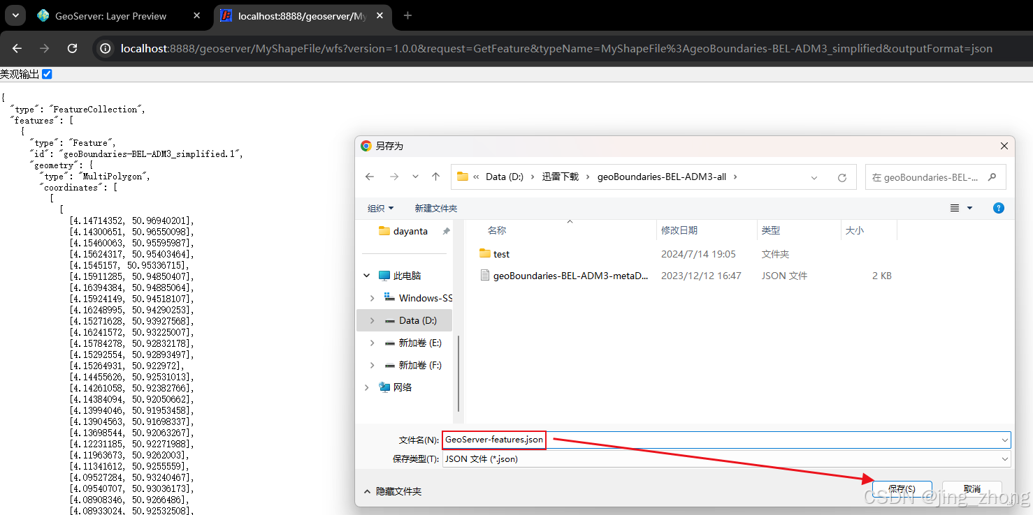Viewport: 1033px width, 515px height.
Task: Expand the 新加卷 (E:) drive node
Action: pos(372,343)
